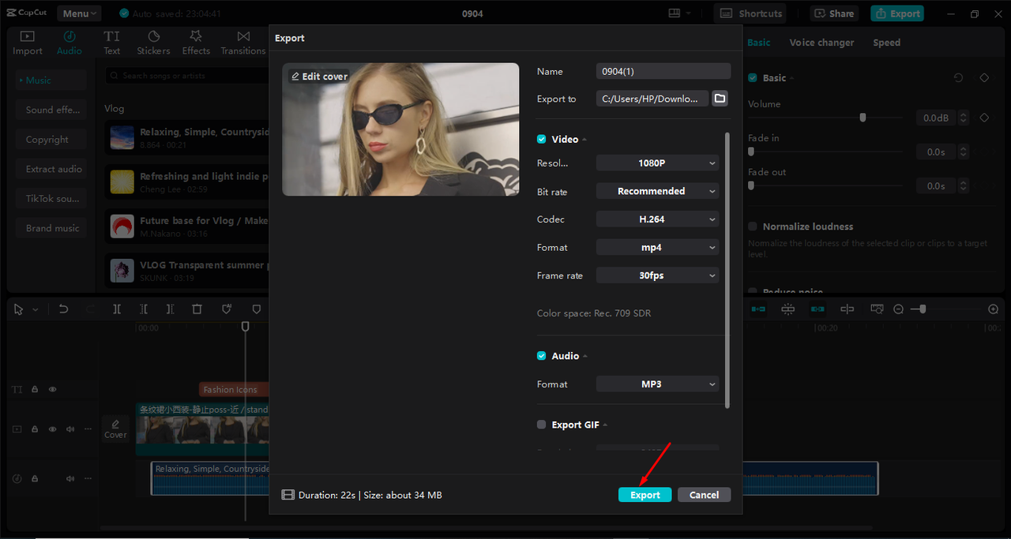This screenshot has width=1011, height=539.
Task: Mute the audio track via speaker icon
Action: tap(70, 478)
